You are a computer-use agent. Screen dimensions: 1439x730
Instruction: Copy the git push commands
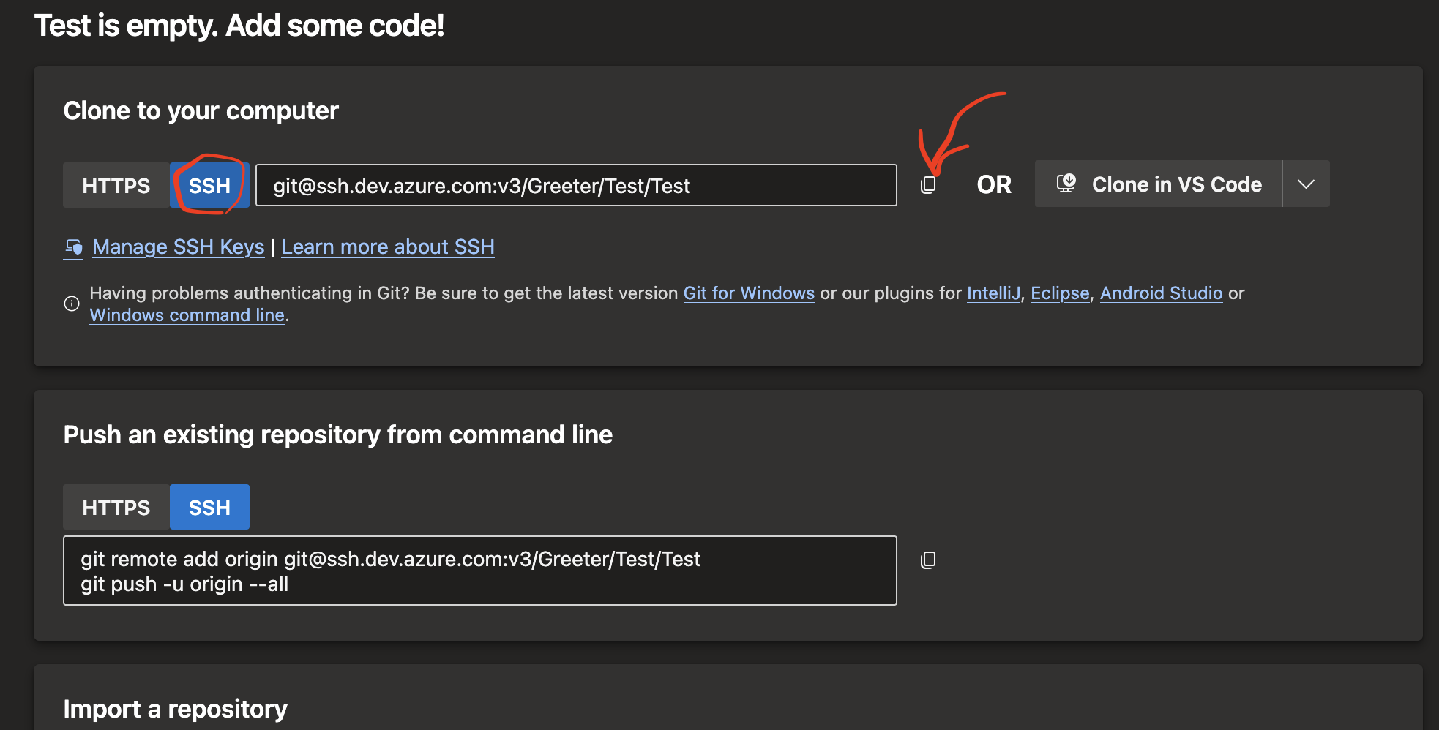point(928,560)
